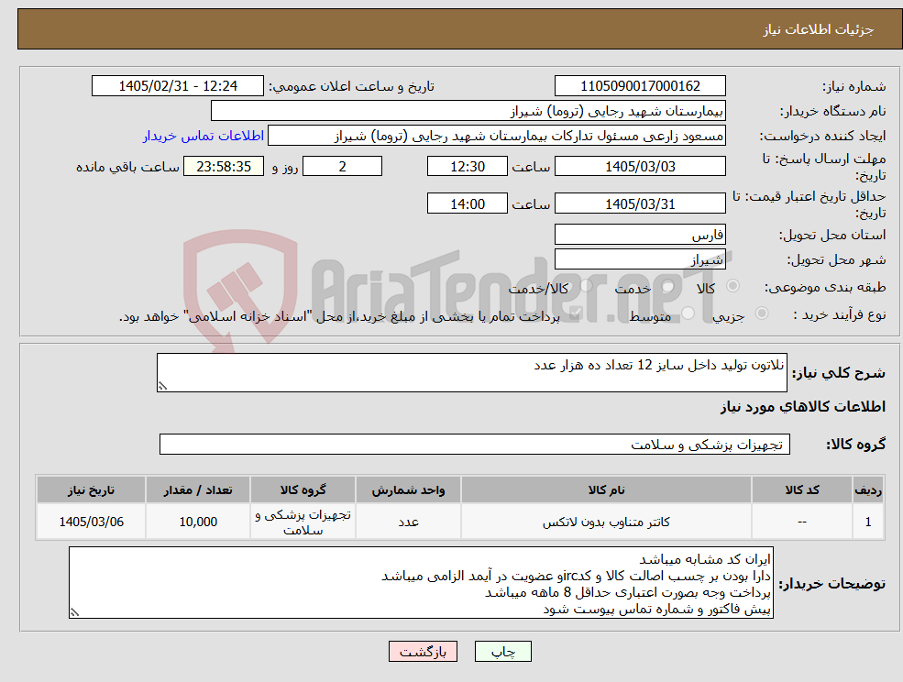
Task: Click the اطلاعات کالاهای مورد نیاز heading
Action: coord(803,407)
